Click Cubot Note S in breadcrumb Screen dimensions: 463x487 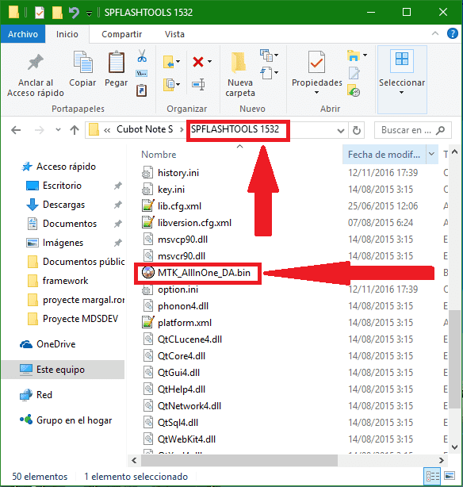click(144, 129)
